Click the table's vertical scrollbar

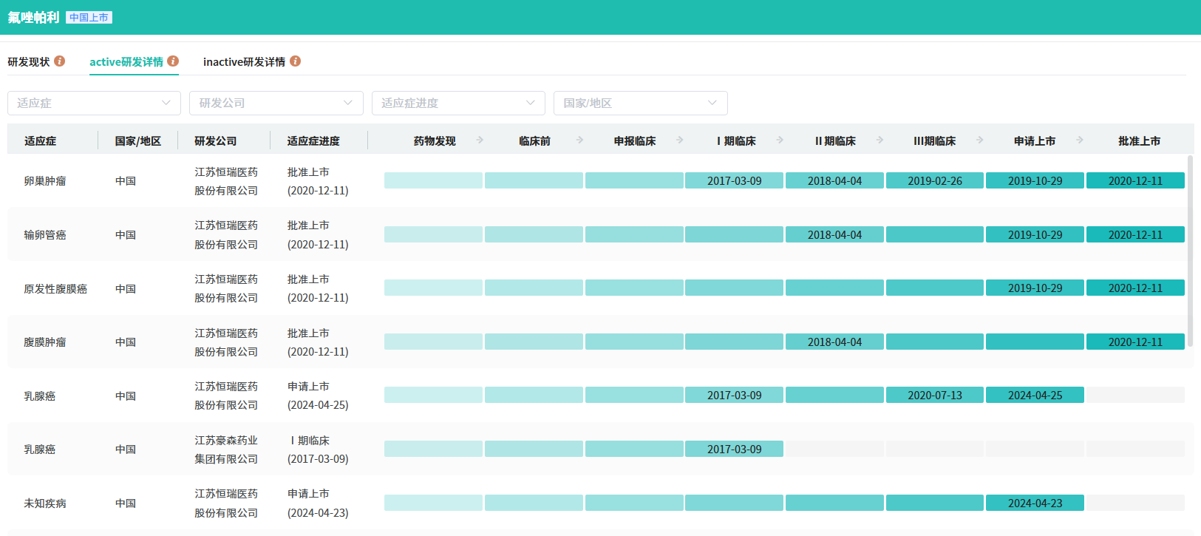(x=1190, y=251)
